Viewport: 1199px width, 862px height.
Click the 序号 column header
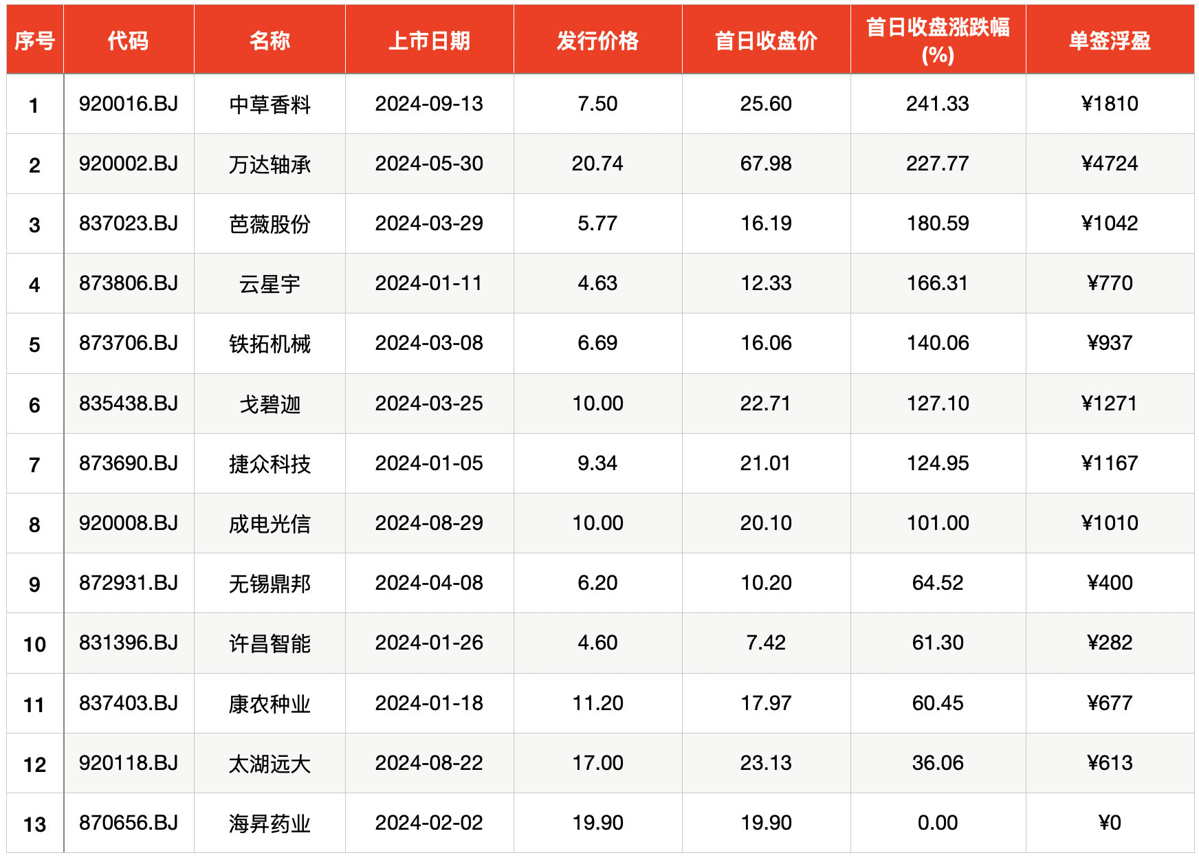[x=34, y=41]
